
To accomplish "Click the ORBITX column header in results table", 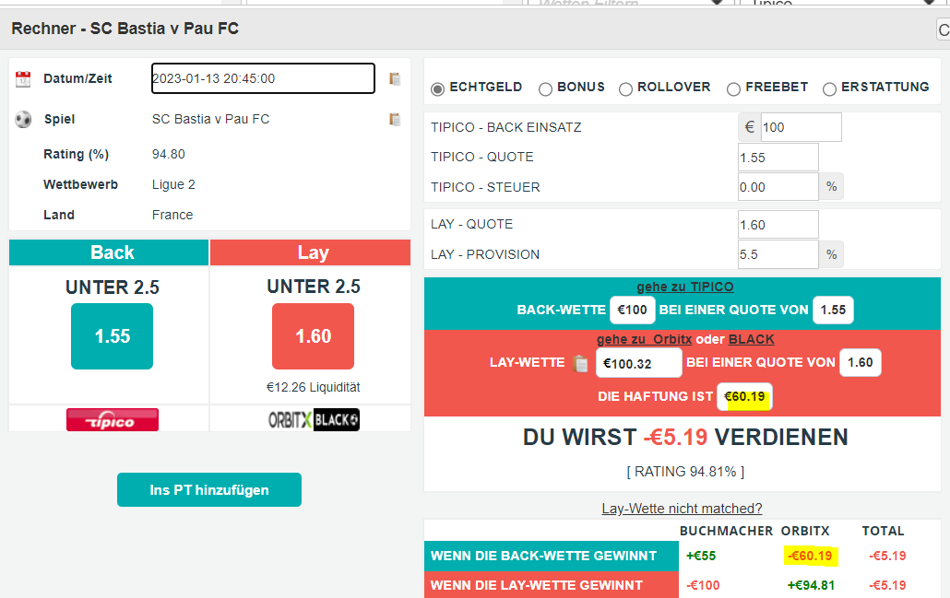I will coord(805,531).
